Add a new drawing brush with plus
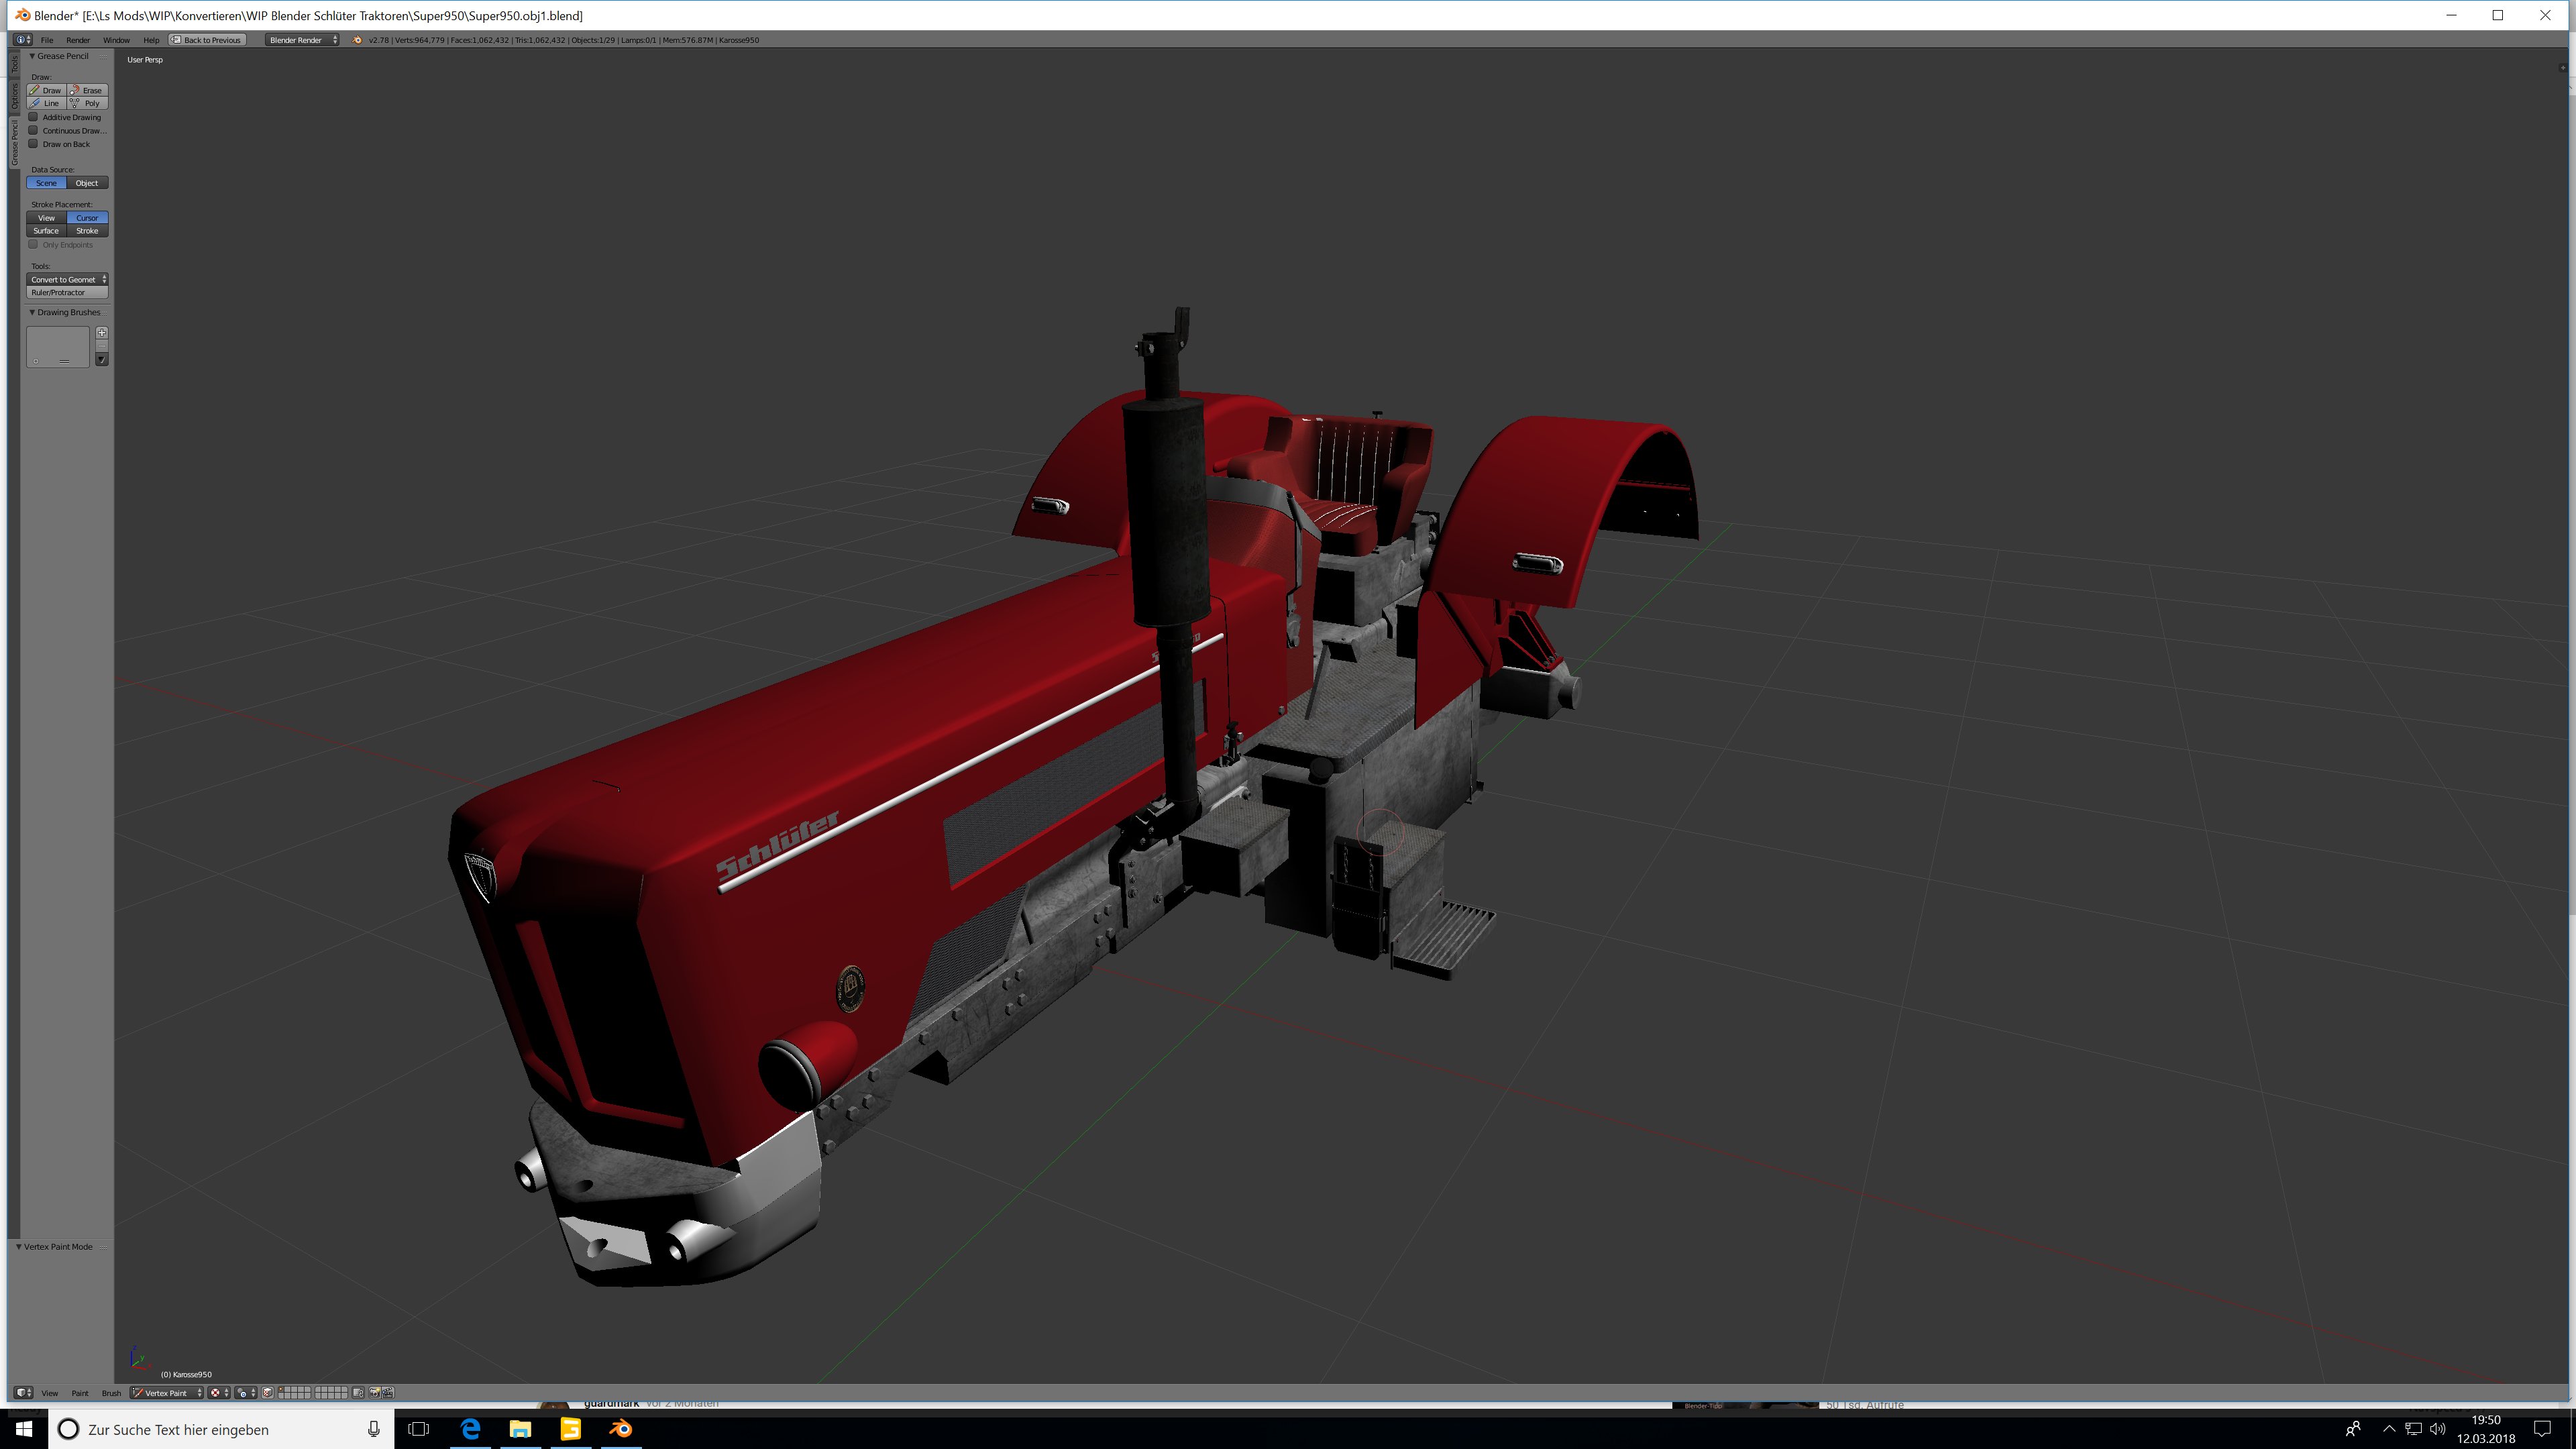This screenshot has height=1449, width=2576. [101, 333]
